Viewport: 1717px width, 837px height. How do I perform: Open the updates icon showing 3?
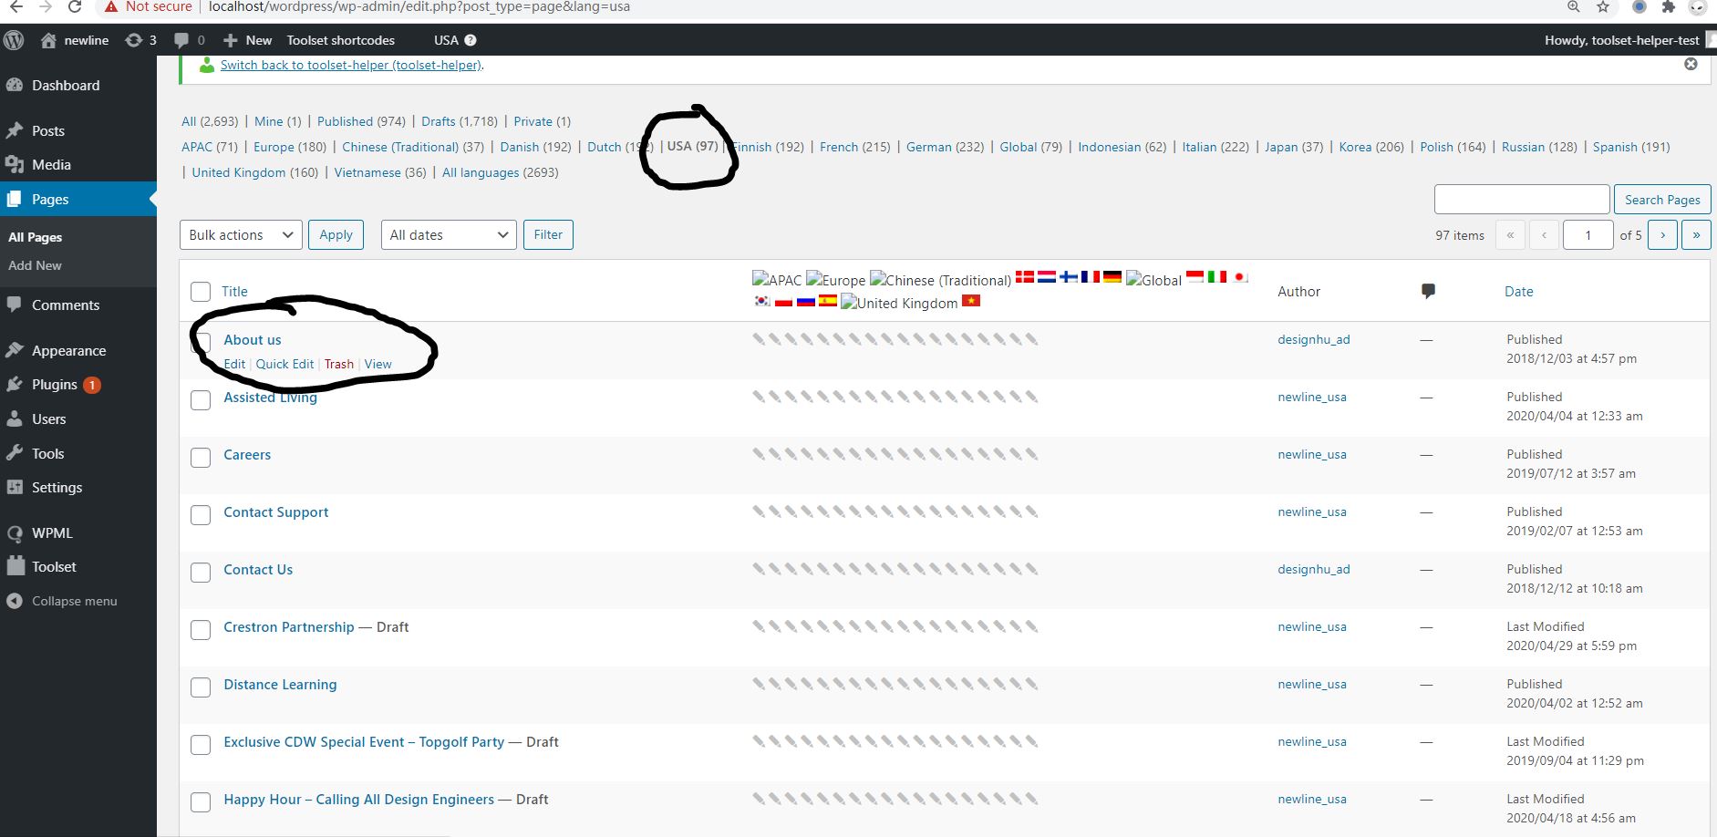[140, 40]
